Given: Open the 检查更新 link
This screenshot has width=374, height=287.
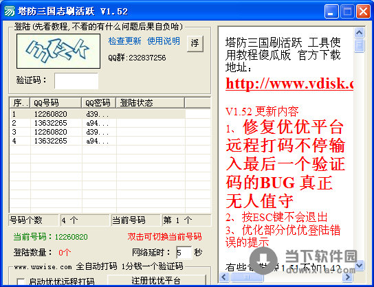Looking at the screenshot, I should pos(124,41).
